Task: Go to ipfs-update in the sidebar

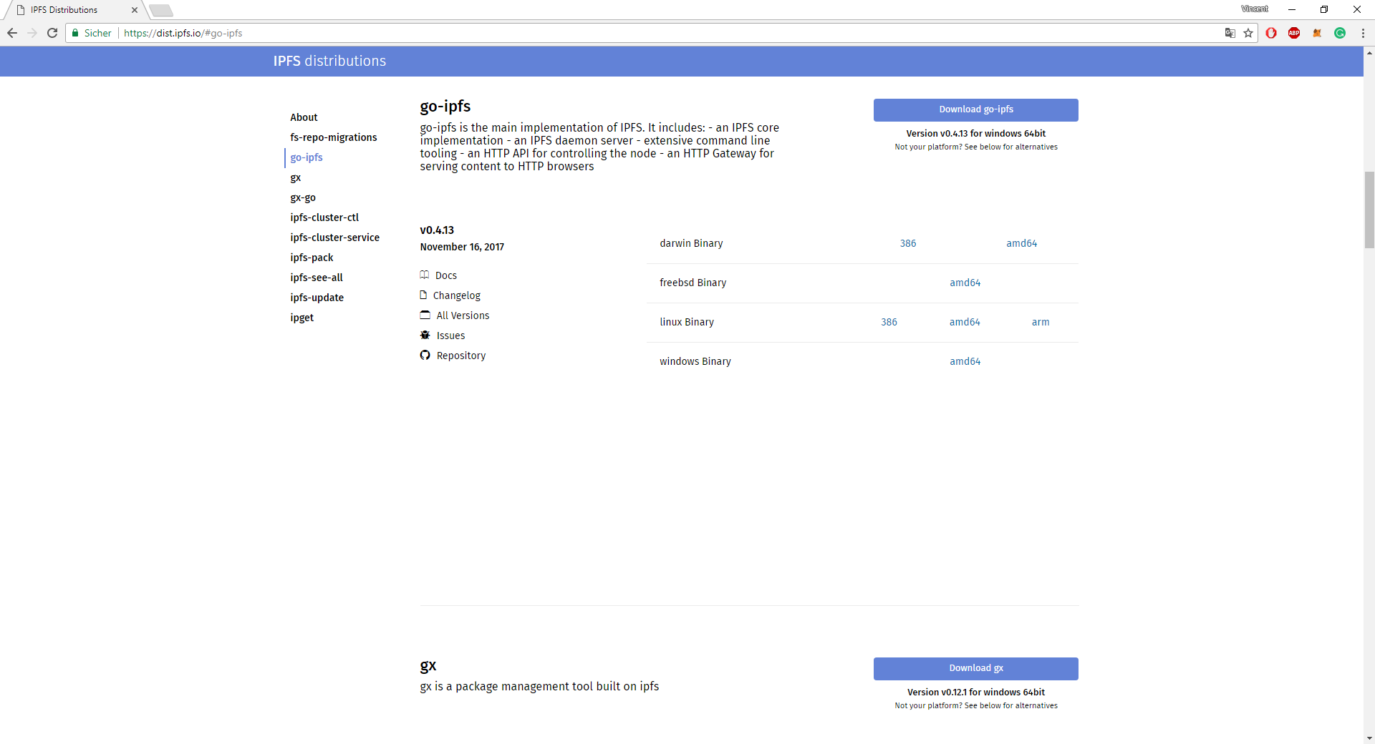Action: [317, 298]
